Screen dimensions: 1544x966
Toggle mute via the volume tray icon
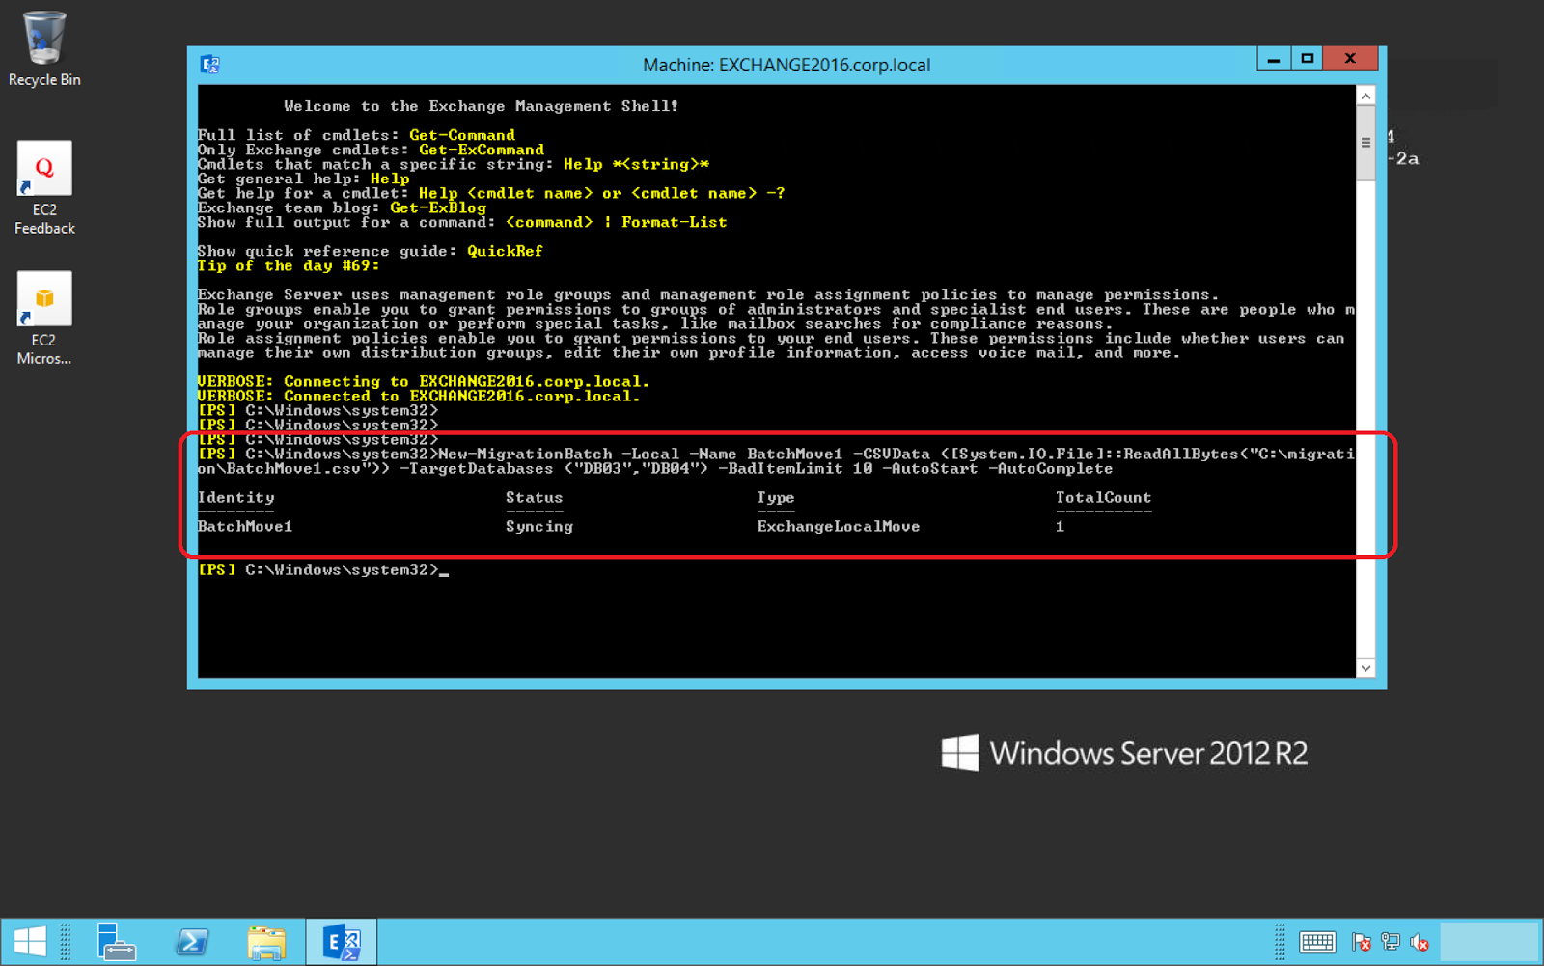1419,944
